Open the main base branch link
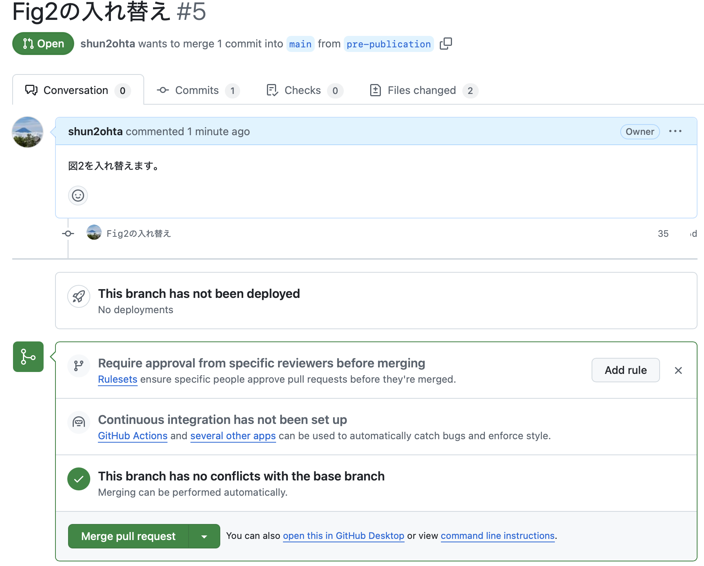The height and width of the screenshot is (566, 704). [300, 44]
